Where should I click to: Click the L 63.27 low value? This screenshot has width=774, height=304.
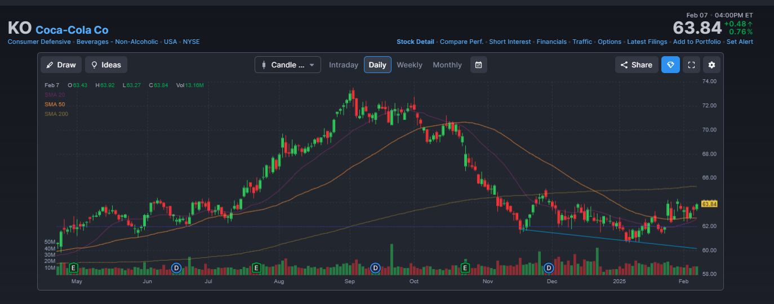click(x=131, y=85)
